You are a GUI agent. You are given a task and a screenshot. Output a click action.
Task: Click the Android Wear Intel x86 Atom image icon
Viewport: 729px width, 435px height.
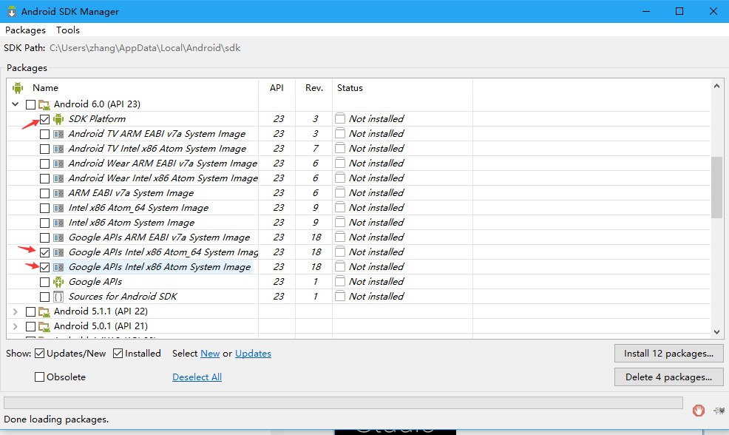(x=58, y=178)
